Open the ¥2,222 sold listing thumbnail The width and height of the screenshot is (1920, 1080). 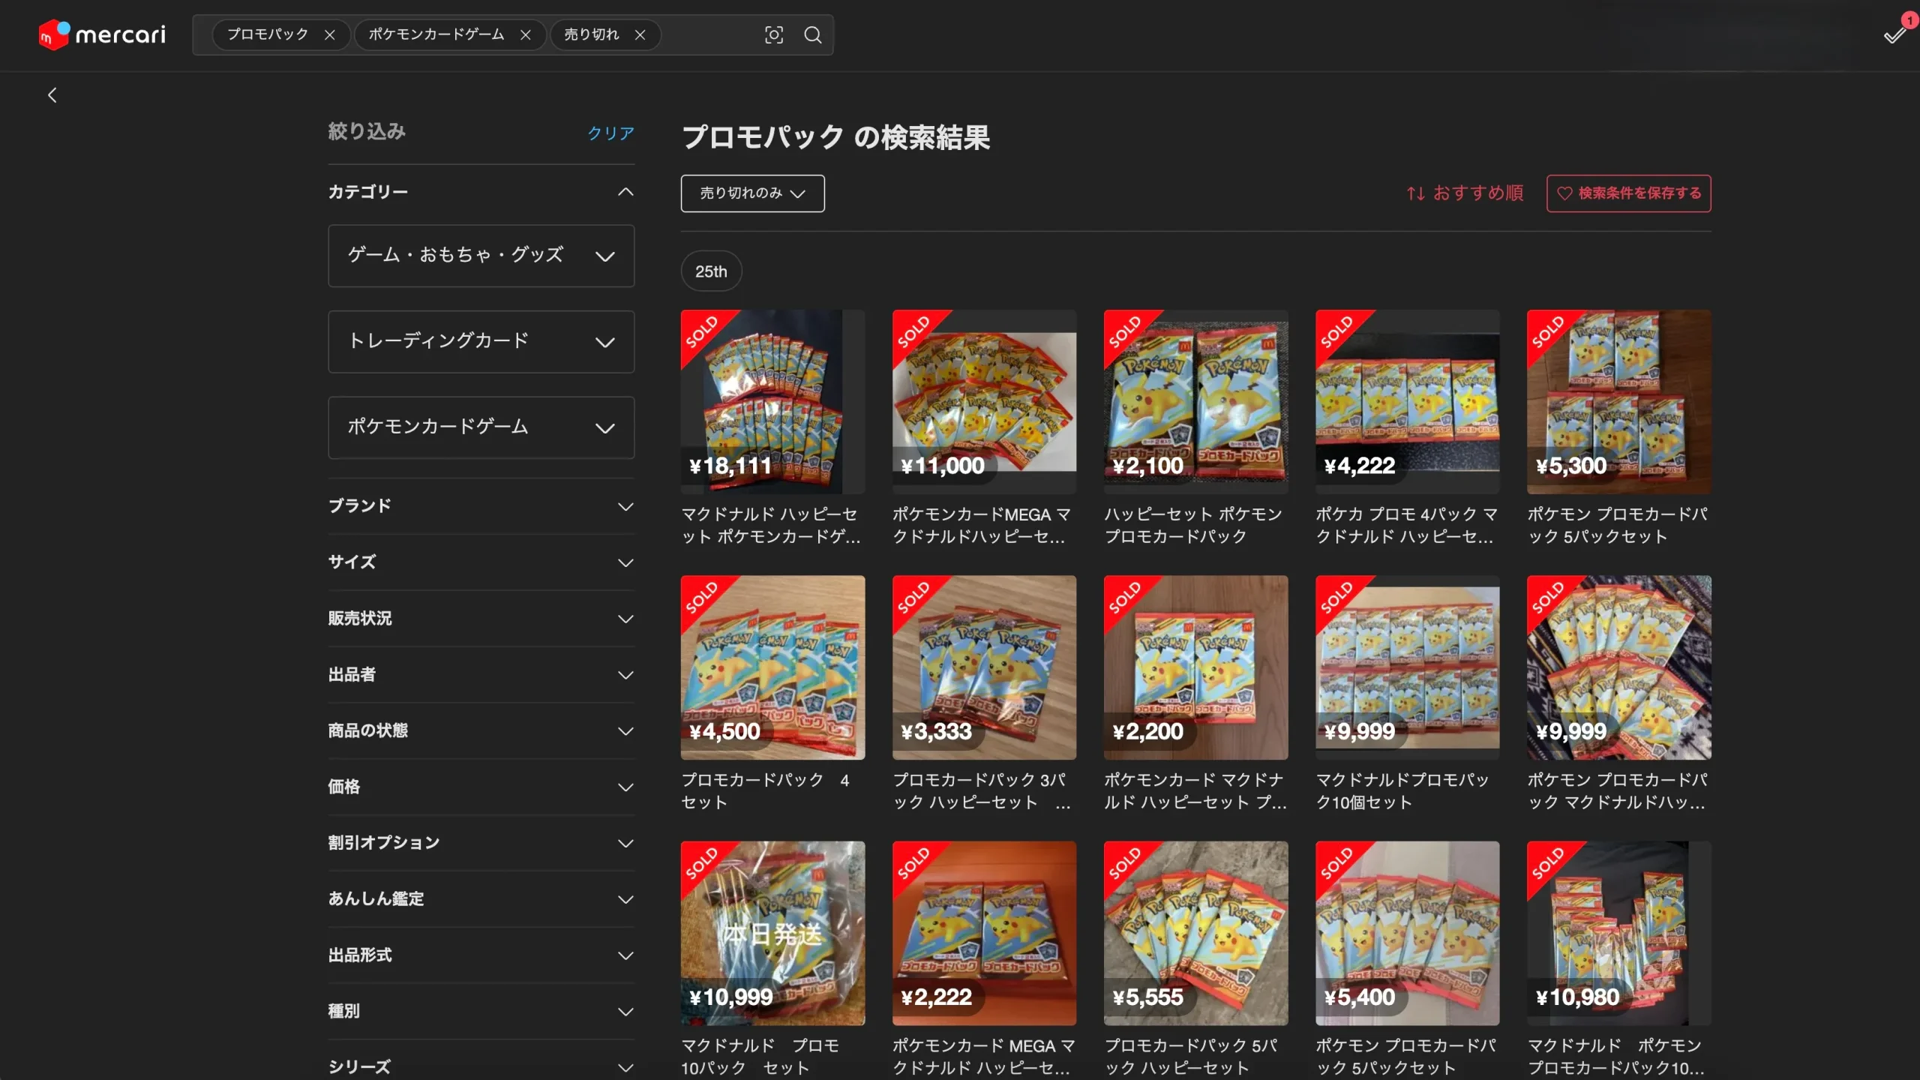pyautogui.click(x=984, y=933)
